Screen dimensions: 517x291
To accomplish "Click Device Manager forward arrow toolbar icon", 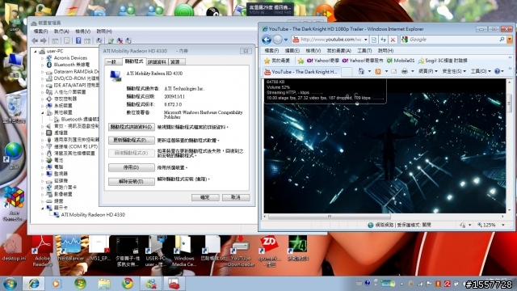I will pyautogui.click(x=43, y=40).
